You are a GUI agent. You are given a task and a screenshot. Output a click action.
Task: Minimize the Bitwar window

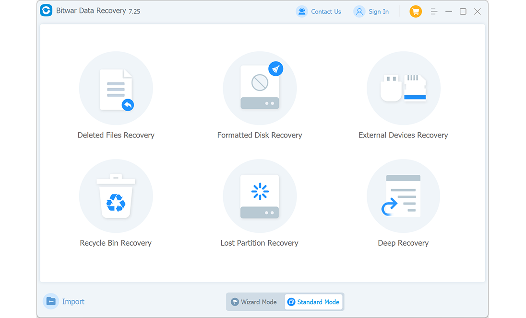click(x=449, y=11)
